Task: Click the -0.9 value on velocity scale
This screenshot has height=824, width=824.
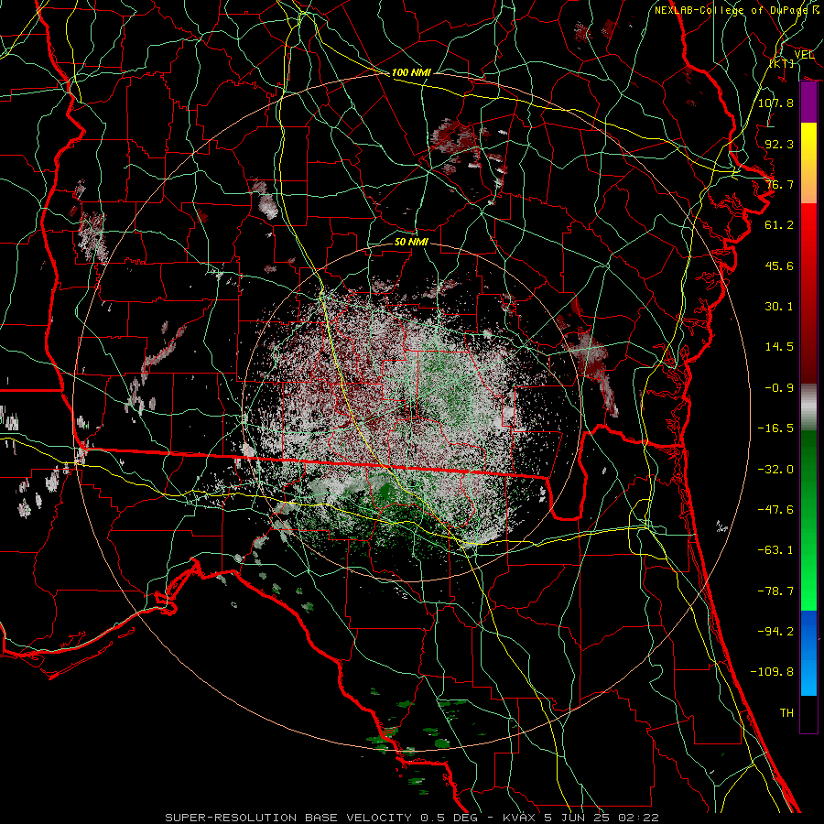Action: (x=779, y=387)
